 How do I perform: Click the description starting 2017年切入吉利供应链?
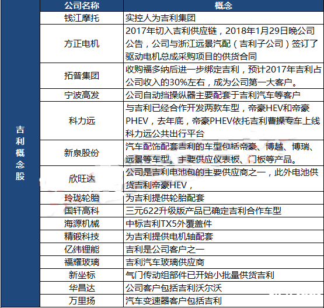pyautogui.click(x=224, y=44)
